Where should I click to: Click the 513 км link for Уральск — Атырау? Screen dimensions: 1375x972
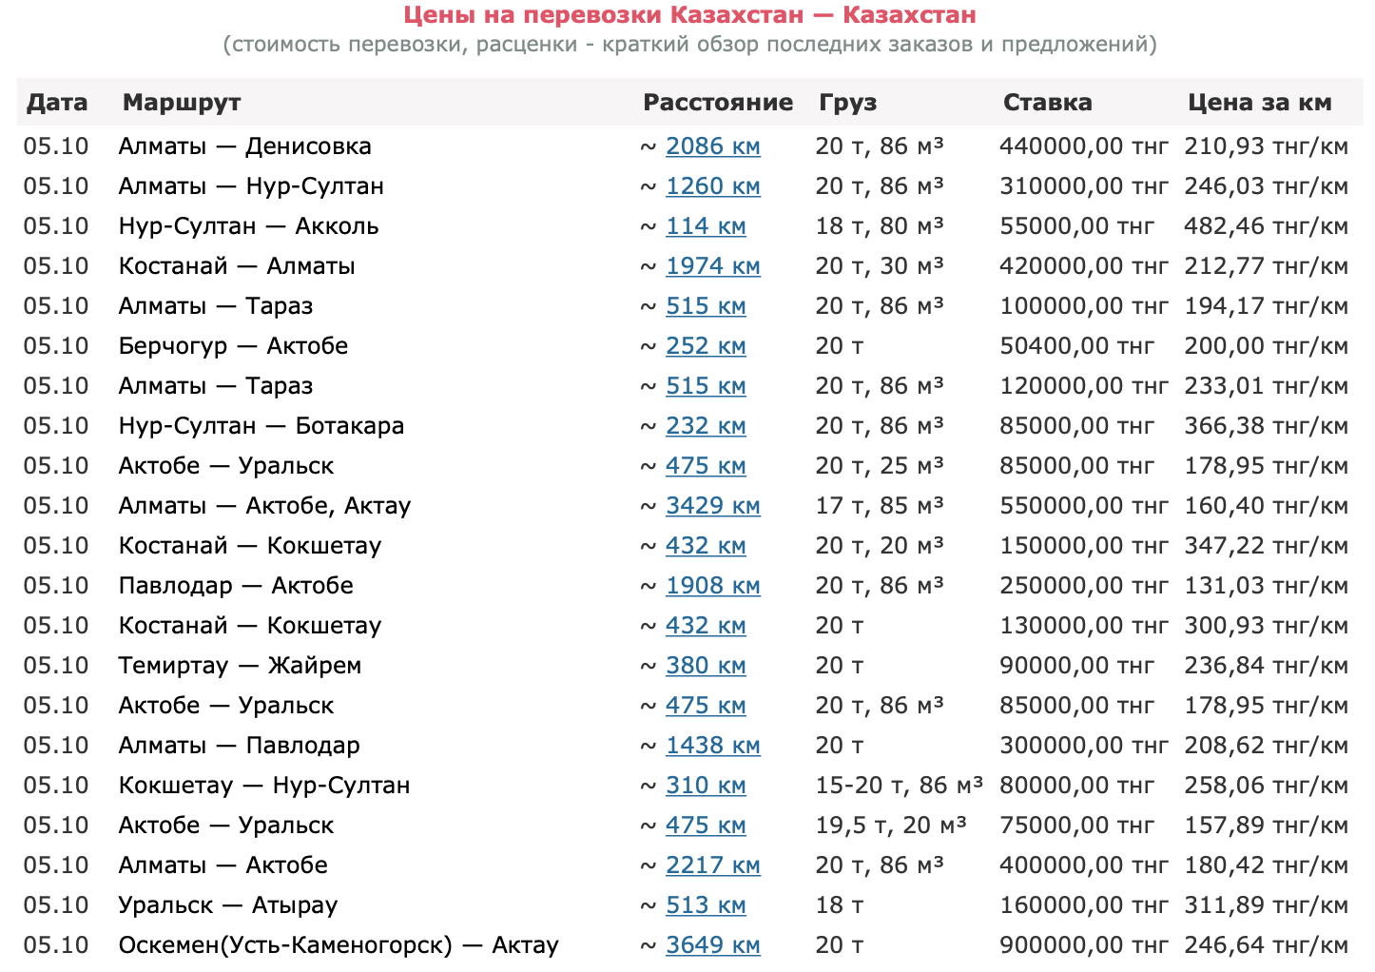pyautogui.click(x=706, y=905)
